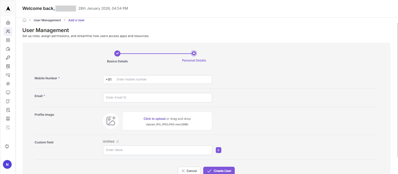The image size is (398, 174).
Task: Open the fingerprint icon in the sidebar
Action: (8, 84)
